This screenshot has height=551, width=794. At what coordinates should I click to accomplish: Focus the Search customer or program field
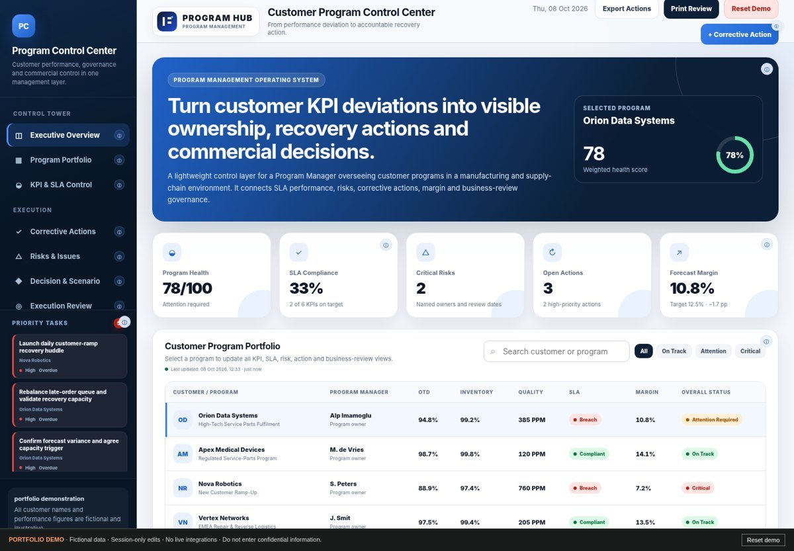point(556,351)
